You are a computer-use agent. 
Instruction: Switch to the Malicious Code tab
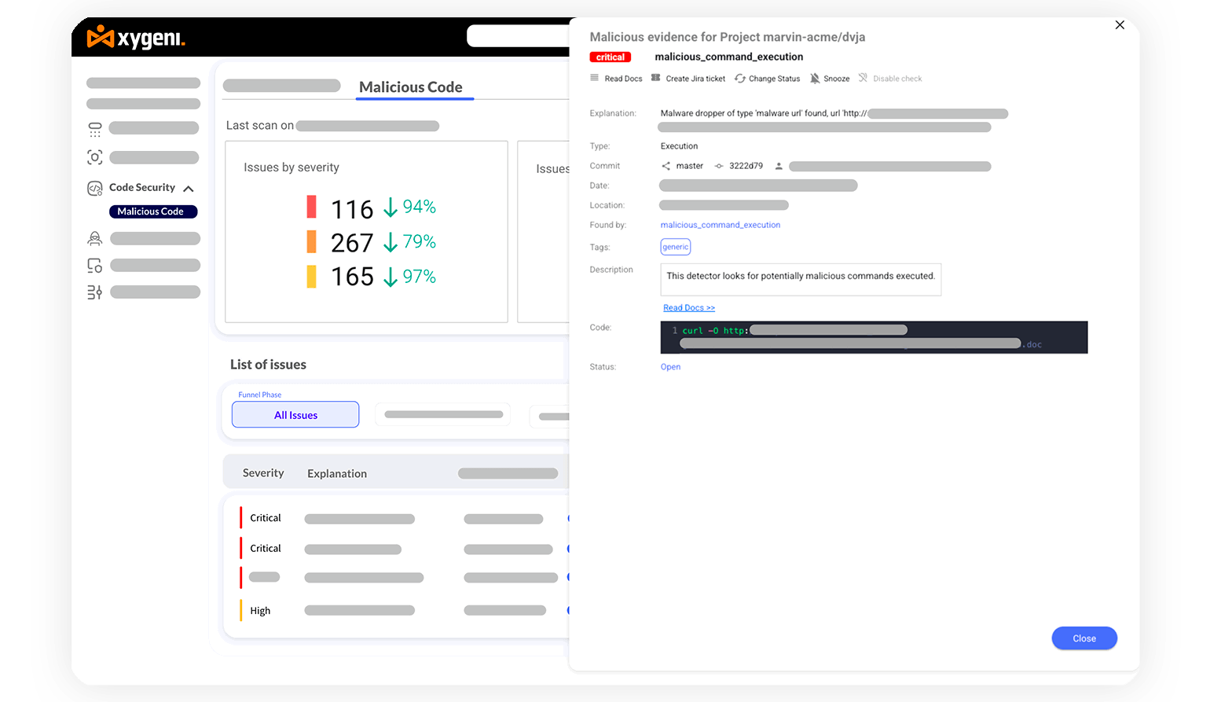pos(410,87)
